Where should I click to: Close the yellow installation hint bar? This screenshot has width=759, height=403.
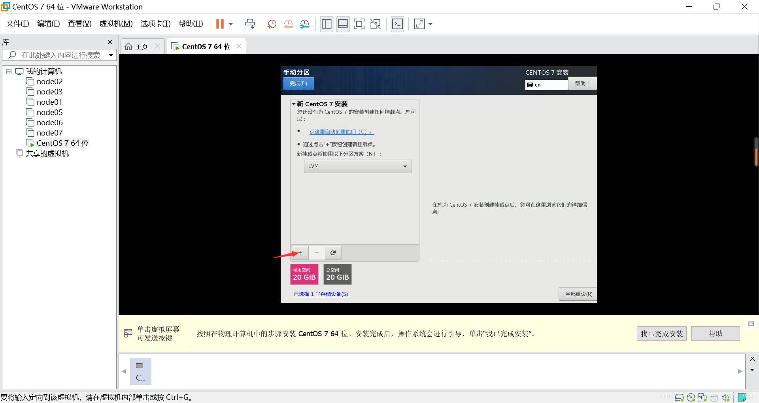coord(751,324)
